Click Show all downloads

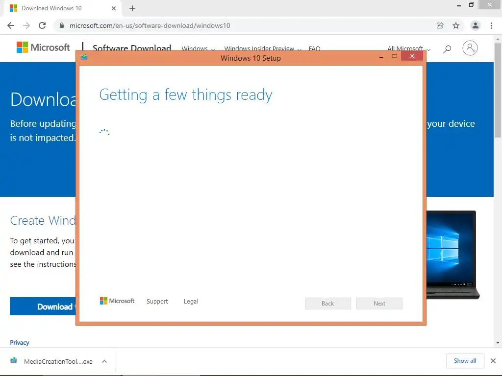coord(465,361)
